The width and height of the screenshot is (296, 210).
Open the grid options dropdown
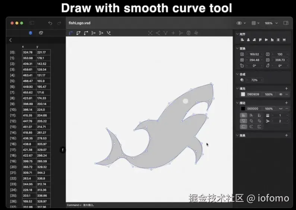tap(255, 23)
